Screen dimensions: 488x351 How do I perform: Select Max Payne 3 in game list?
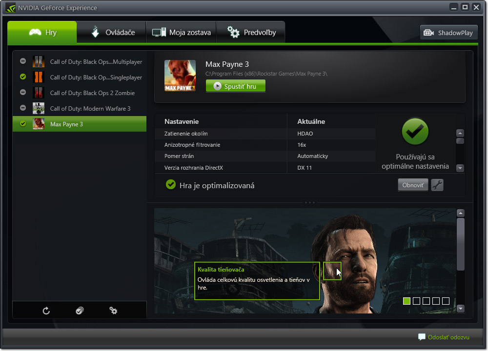click(80, 124)
